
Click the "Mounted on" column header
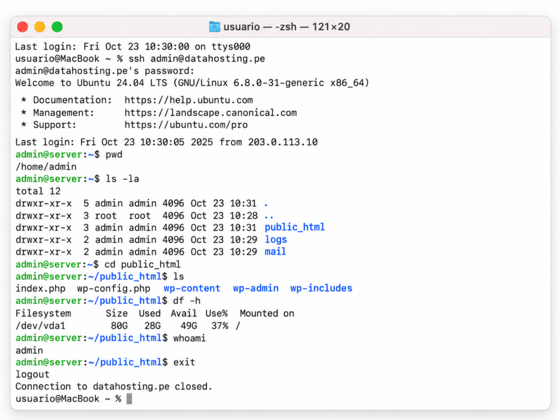pyautogui.click(x=267, y=313)
